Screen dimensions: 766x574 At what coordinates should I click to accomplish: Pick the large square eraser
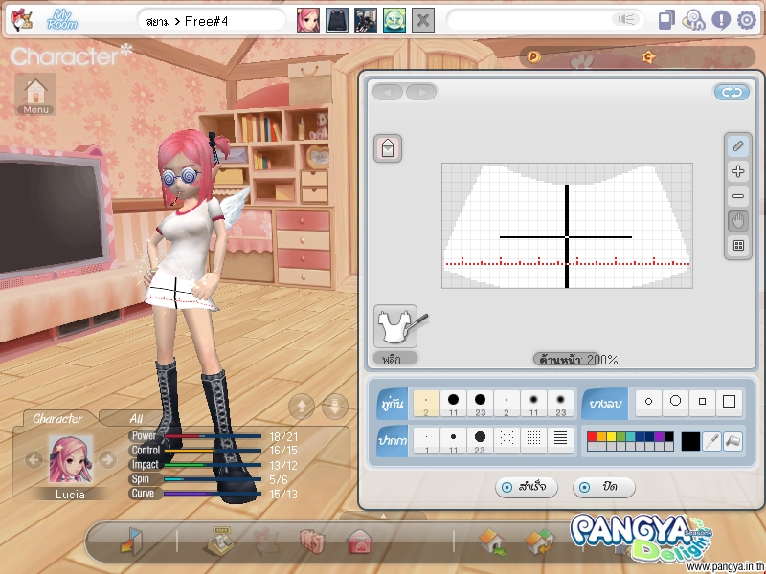click(x=729, y=402)
